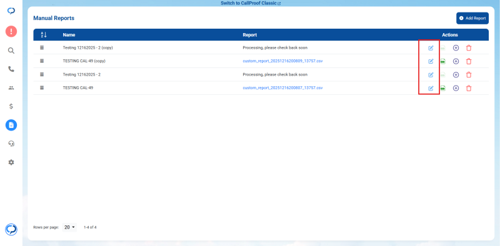
Task: Click the Report column header
Action: (x=249, y=35)
